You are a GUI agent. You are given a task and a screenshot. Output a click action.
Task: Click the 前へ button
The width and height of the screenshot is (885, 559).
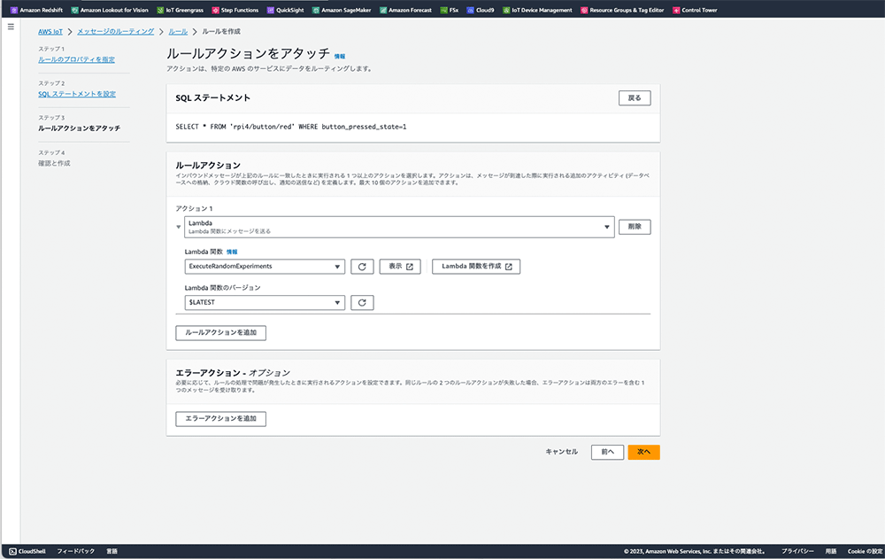607,452
